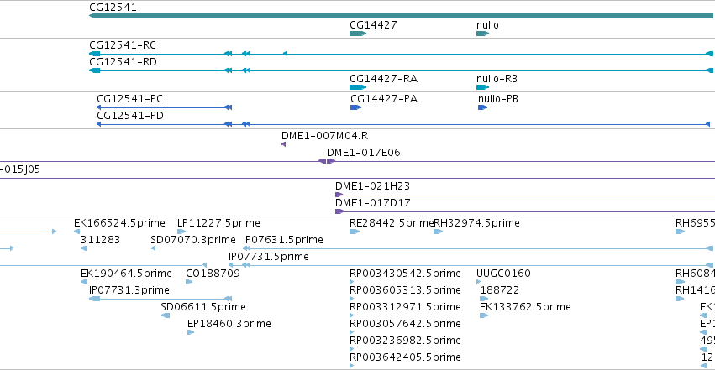Click the nullo-RB transcript glyph

482,87
